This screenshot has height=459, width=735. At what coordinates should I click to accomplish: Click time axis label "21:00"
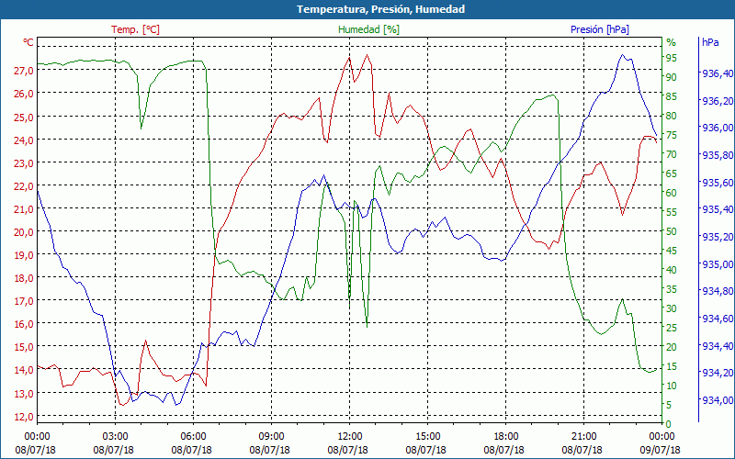pos(583,437)
